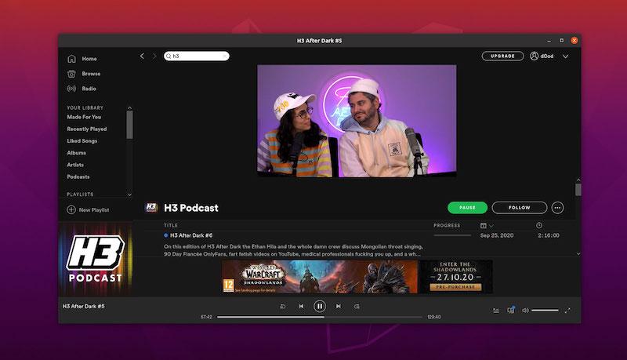627x360 pixels.
Task: Go back with the left arrow
Action: pos(142,56)
